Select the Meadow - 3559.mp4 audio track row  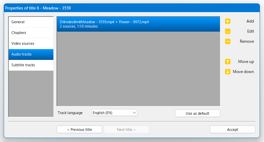138,24
